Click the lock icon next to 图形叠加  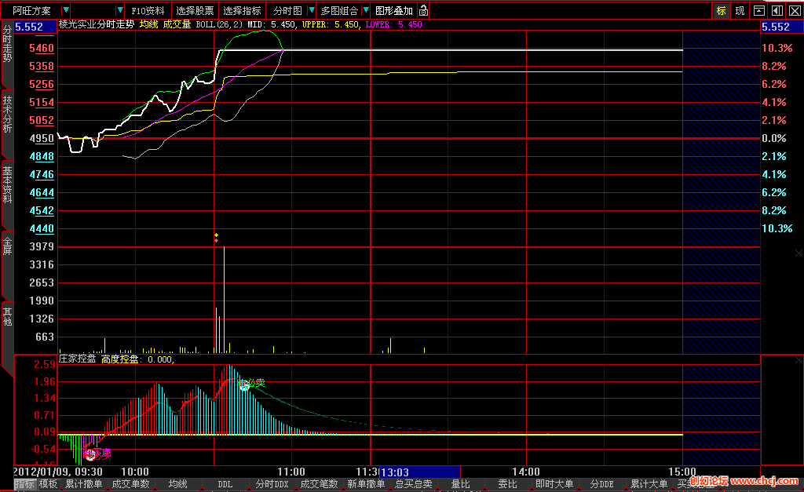[x=424, y=11]
